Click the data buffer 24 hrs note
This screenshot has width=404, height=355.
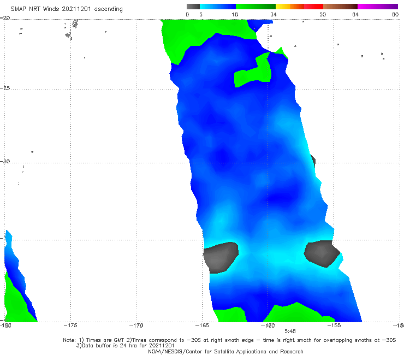click(x=125, y=346)
